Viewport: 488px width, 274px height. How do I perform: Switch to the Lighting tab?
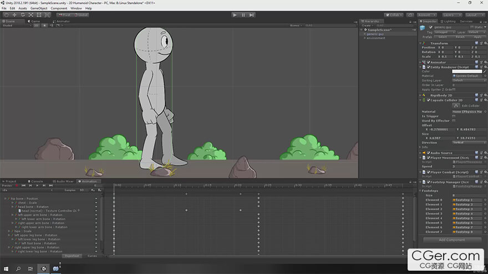coord(448,22)
